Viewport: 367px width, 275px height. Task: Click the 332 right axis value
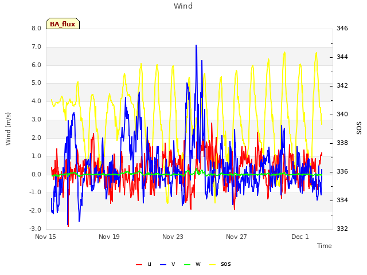click(342, 229)
